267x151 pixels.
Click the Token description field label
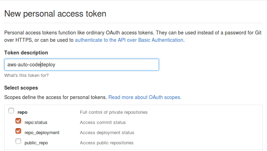26,53
